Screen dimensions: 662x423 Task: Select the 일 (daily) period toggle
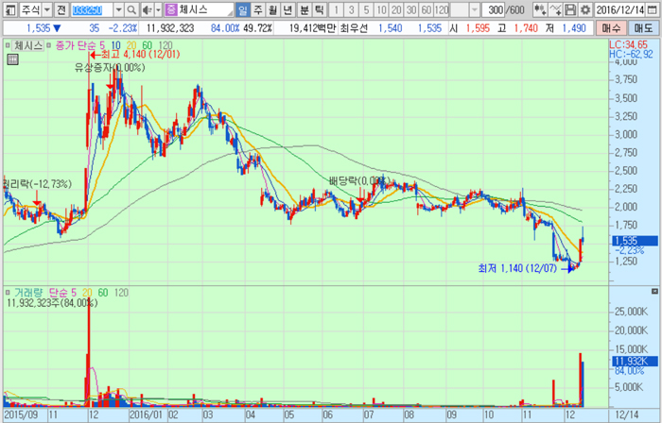[x=243, y=9]
